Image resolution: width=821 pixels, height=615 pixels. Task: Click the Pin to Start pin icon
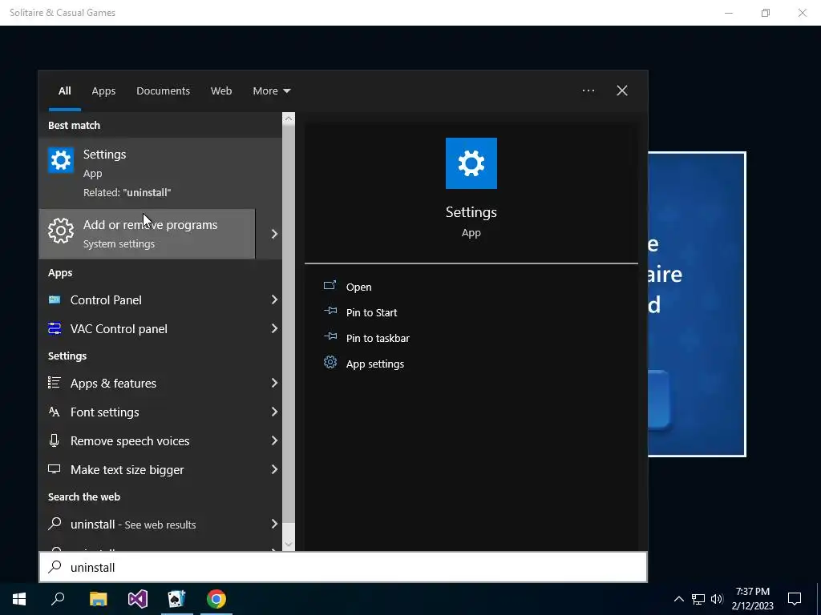[330, 312]
